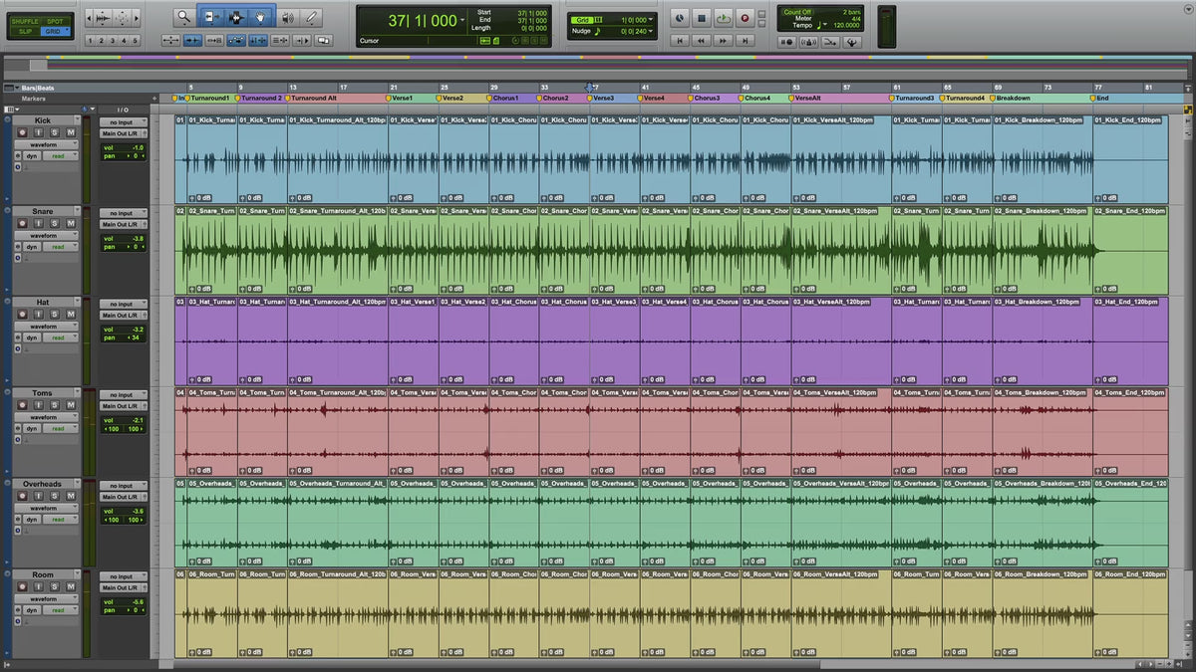1196x672 pixels.
Task: Pick the Pencil tool
Action: 312,17
